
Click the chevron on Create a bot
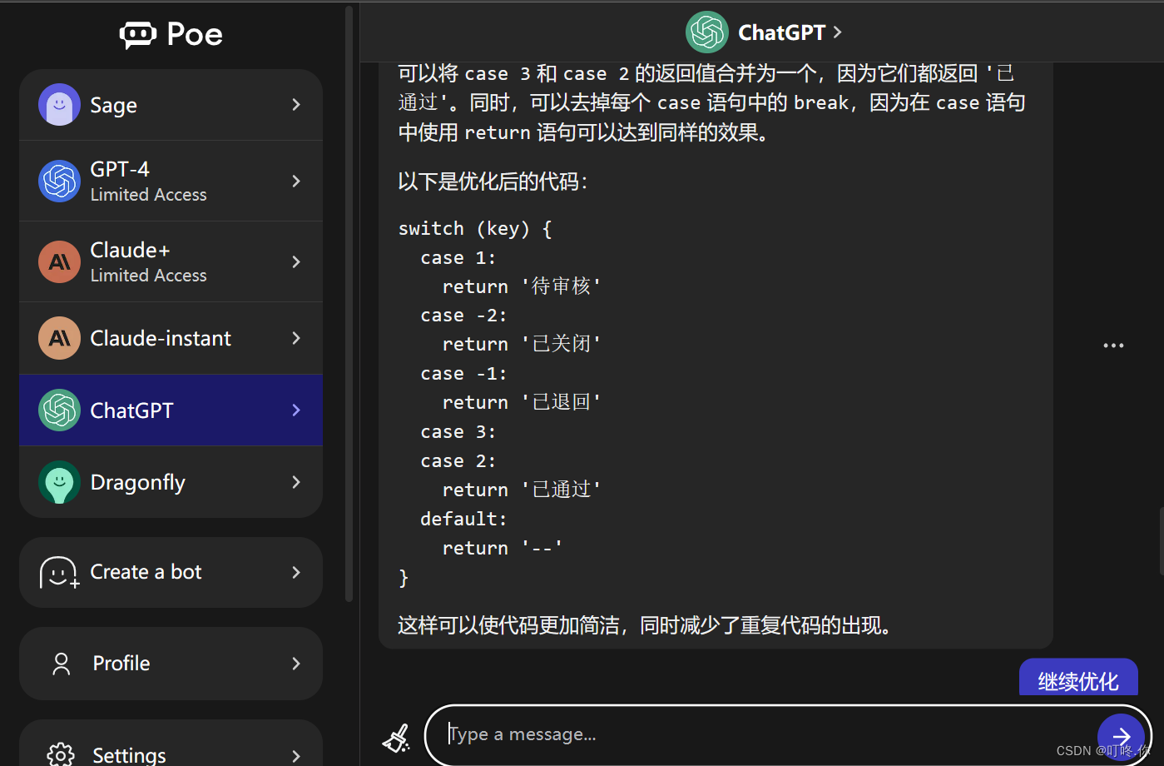[x=296, y=572]
